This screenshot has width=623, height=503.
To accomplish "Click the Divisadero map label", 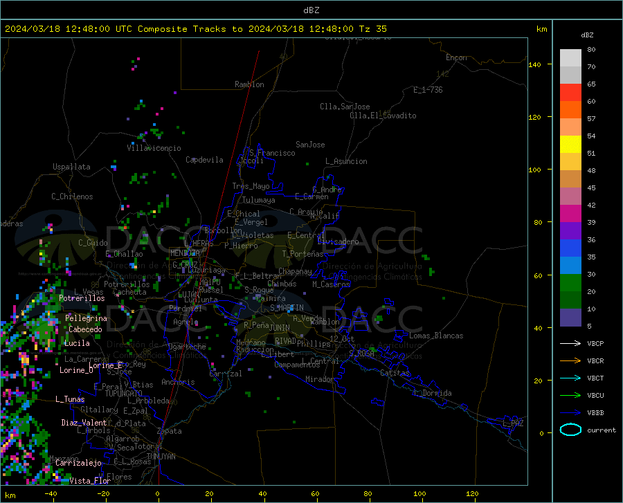I will pos(338,241).
